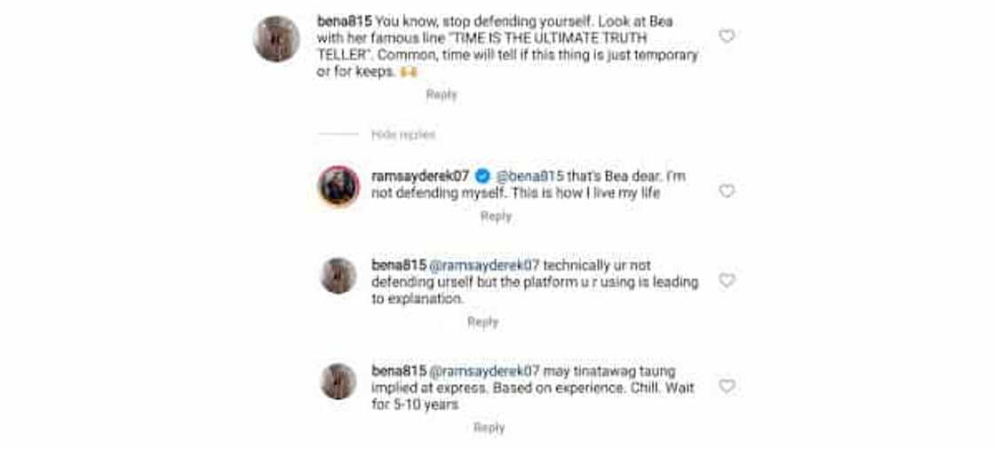995x449 pixels.
Task: Click @bena815 mention in ramsayderek07's reply
Action: (x=529, y=177)
